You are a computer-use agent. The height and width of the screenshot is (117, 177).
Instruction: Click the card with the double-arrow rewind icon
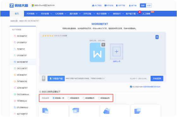click(84, 111)
